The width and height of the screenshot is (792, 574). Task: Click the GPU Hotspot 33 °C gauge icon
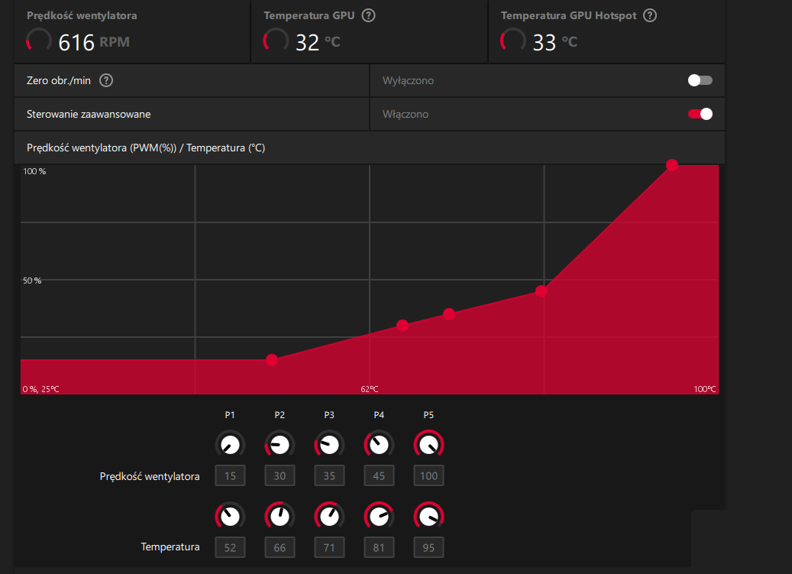pos(512,41)
